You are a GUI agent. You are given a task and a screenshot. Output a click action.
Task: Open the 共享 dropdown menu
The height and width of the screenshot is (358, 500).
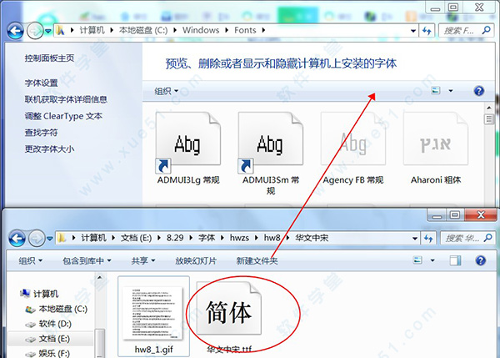(x=144, y=261)
